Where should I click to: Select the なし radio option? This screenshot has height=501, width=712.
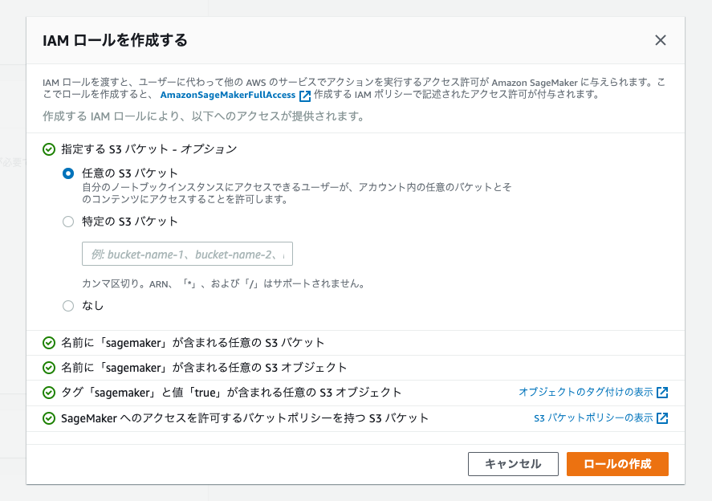[68, 306]
